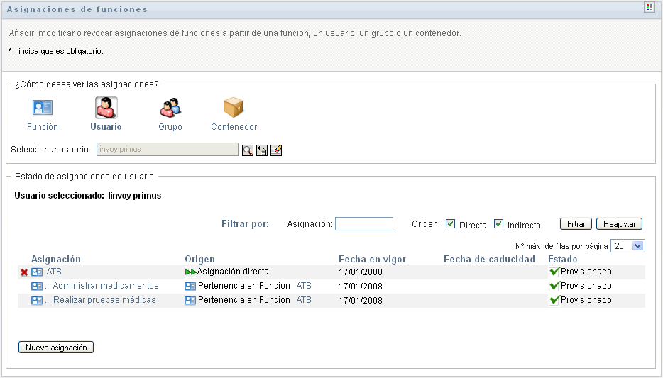Click the Usuario label link

click(x=106, y=127)
